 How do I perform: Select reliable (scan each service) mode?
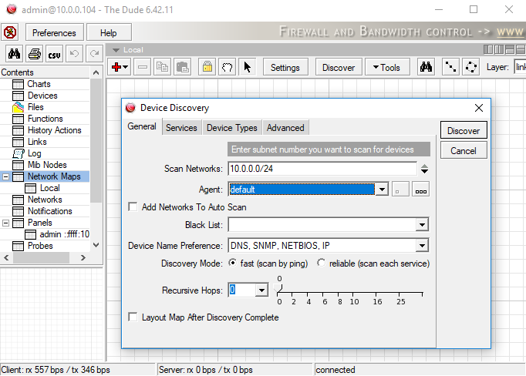click(x=322, y=264)
